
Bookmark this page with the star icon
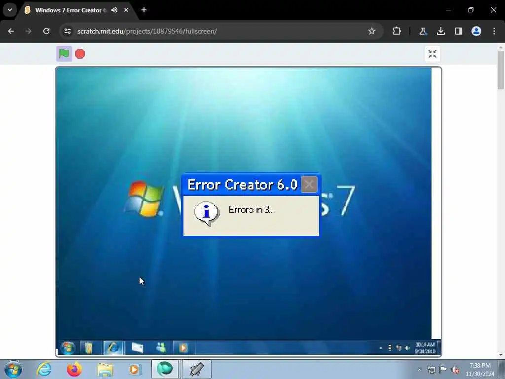[372, 31]
